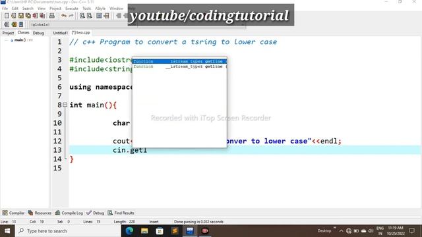Screen dimensions: 422x237
Task: Click the Insert mode status indicator
Action: pos(154,222)
